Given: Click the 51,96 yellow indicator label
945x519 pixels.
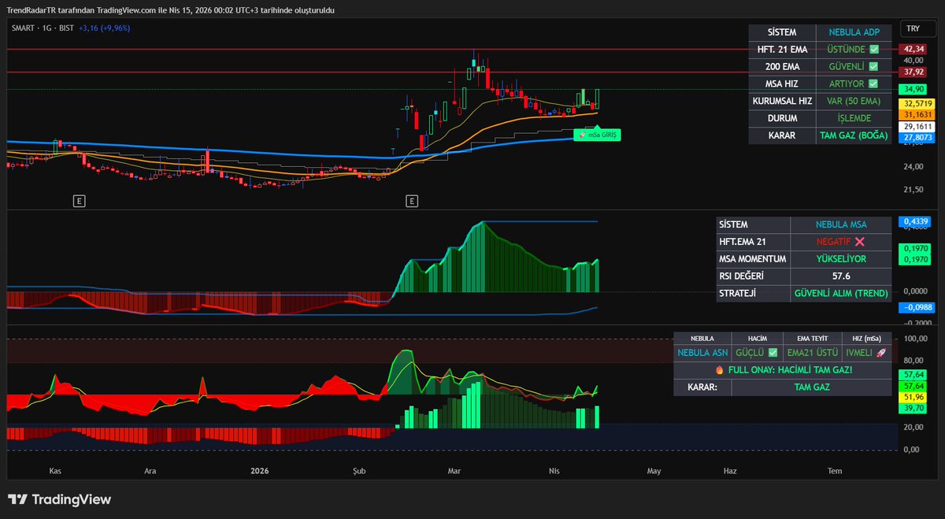Looking at the screenshot, I should point(913,398).
